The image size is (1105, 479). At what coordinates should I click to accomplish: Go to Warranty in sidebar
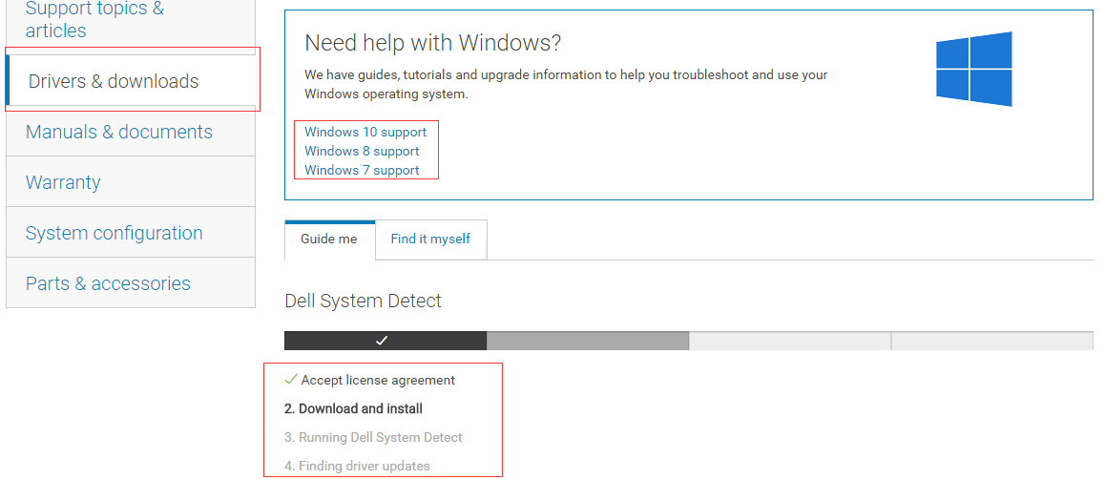point(63,182)
